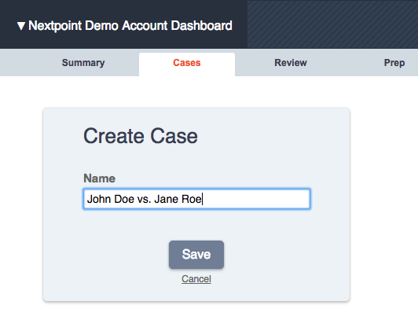
Task: Open the Prep tab
Action: tap(394, 63)
